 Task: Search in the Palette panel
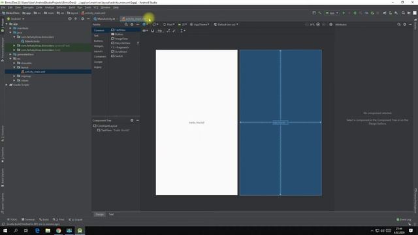[x=126, y=24]
